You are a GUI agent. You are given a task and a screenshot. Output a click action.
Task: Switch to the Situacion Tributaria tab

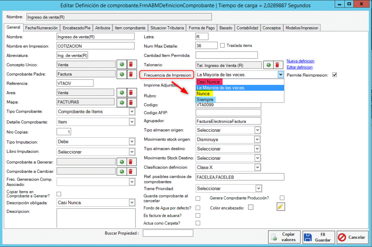coord(167,28)
